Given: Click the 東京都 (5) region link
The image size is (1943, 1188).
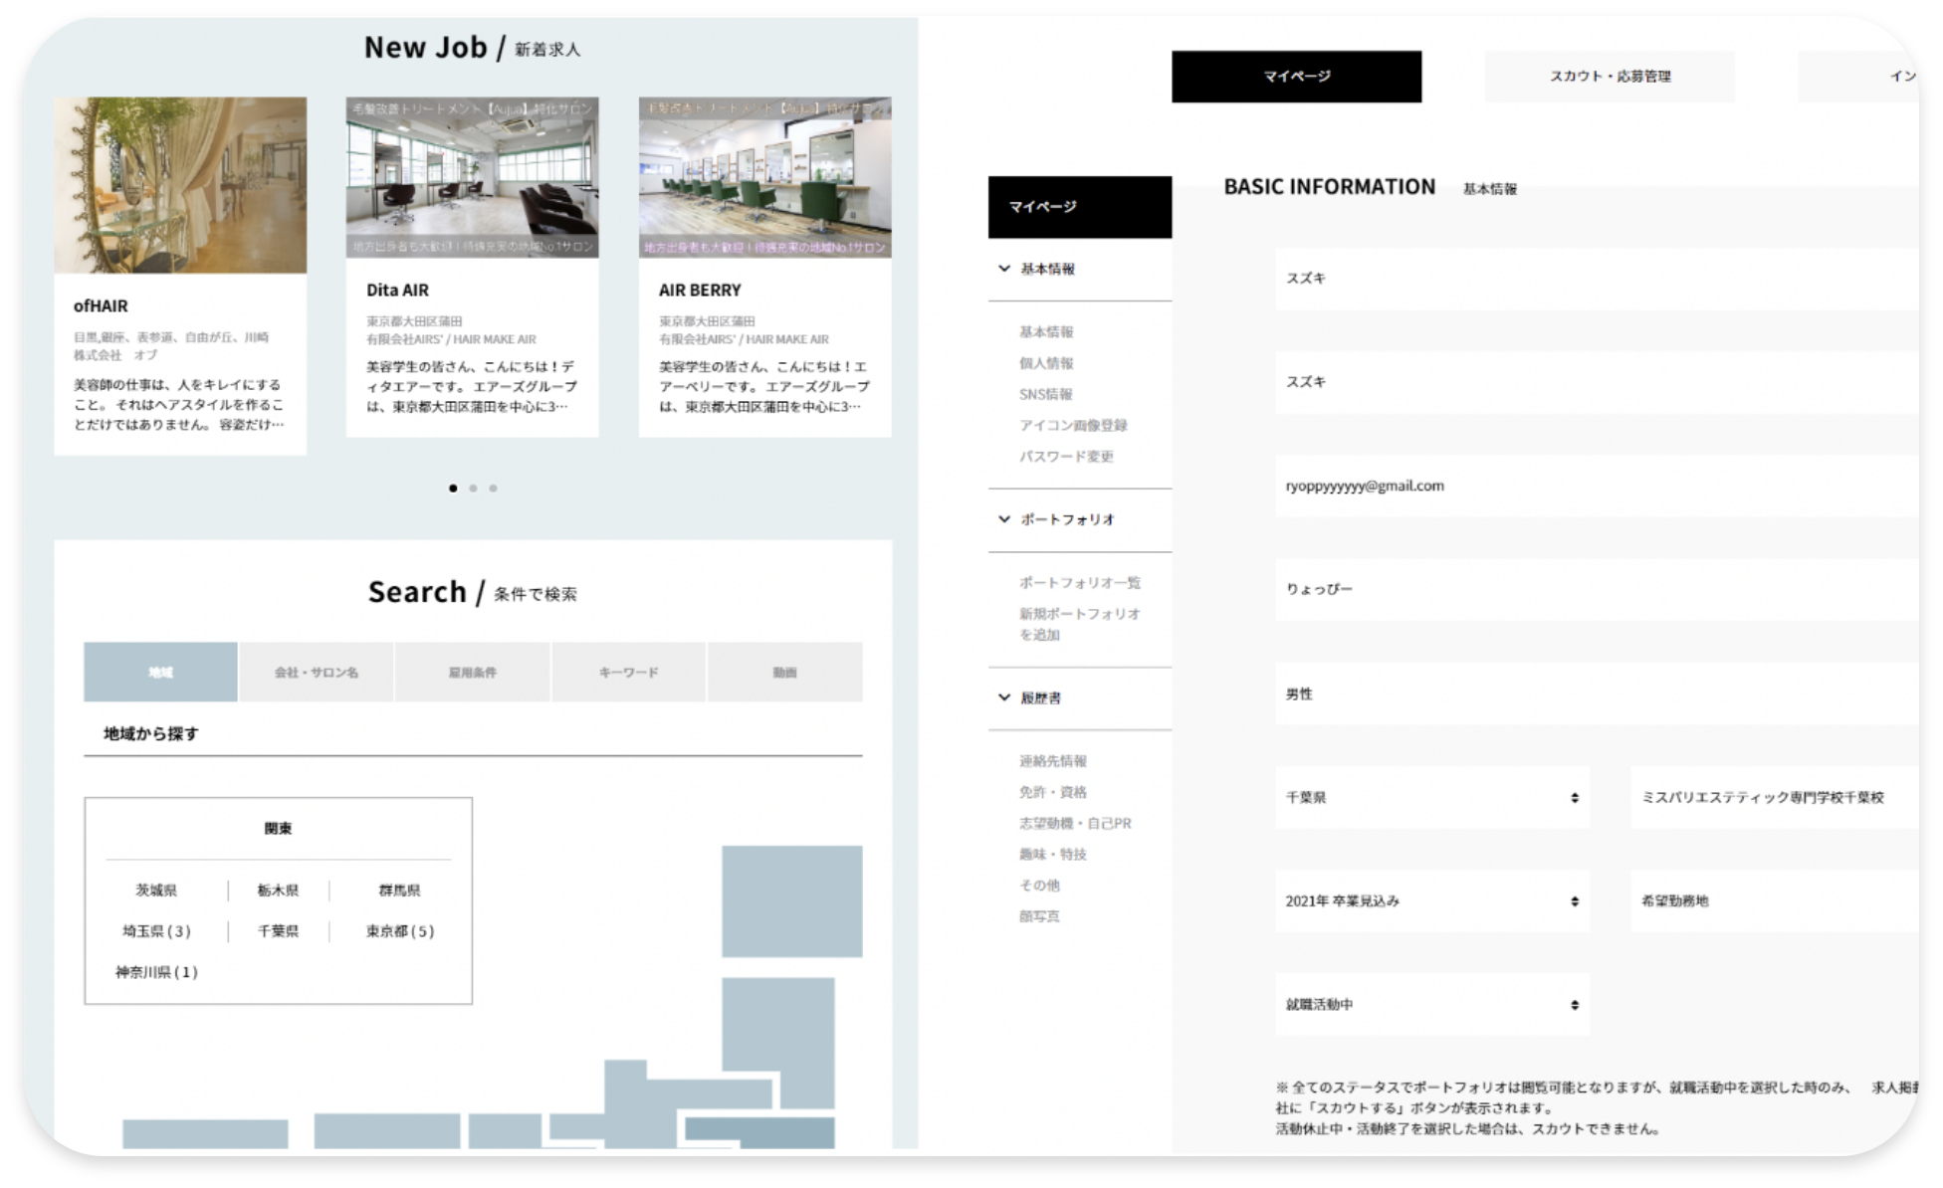Looking at the screenshot, I should click(399, 931).
